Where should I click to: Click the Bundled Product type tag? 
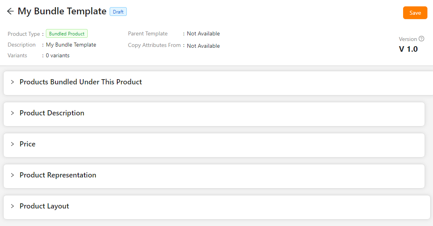point(67,34)
